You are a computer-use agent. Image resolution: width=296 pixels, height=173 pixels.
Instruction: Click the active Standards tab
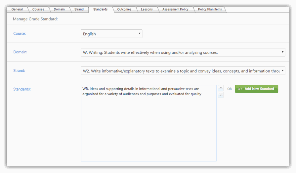click(x=100, y=9)
